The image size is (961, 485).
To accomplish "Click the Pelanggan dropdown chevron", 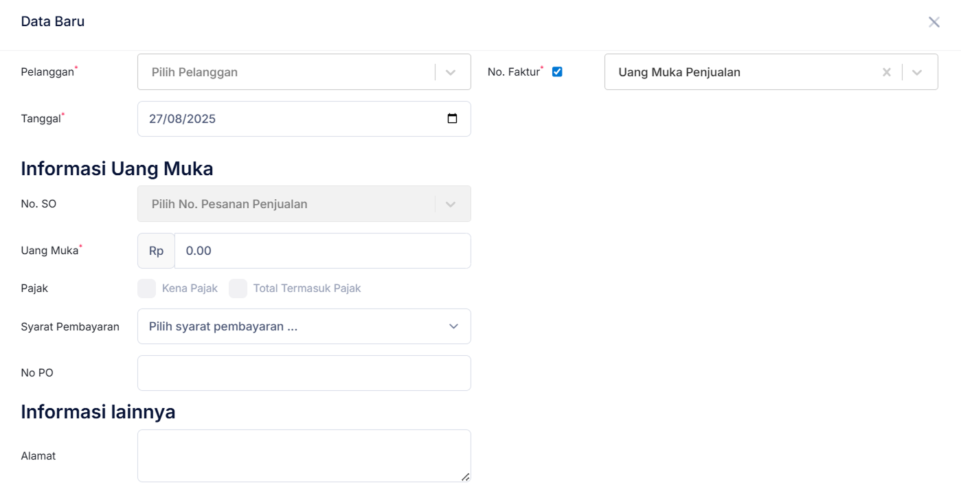I will click(x=451, y=72).
